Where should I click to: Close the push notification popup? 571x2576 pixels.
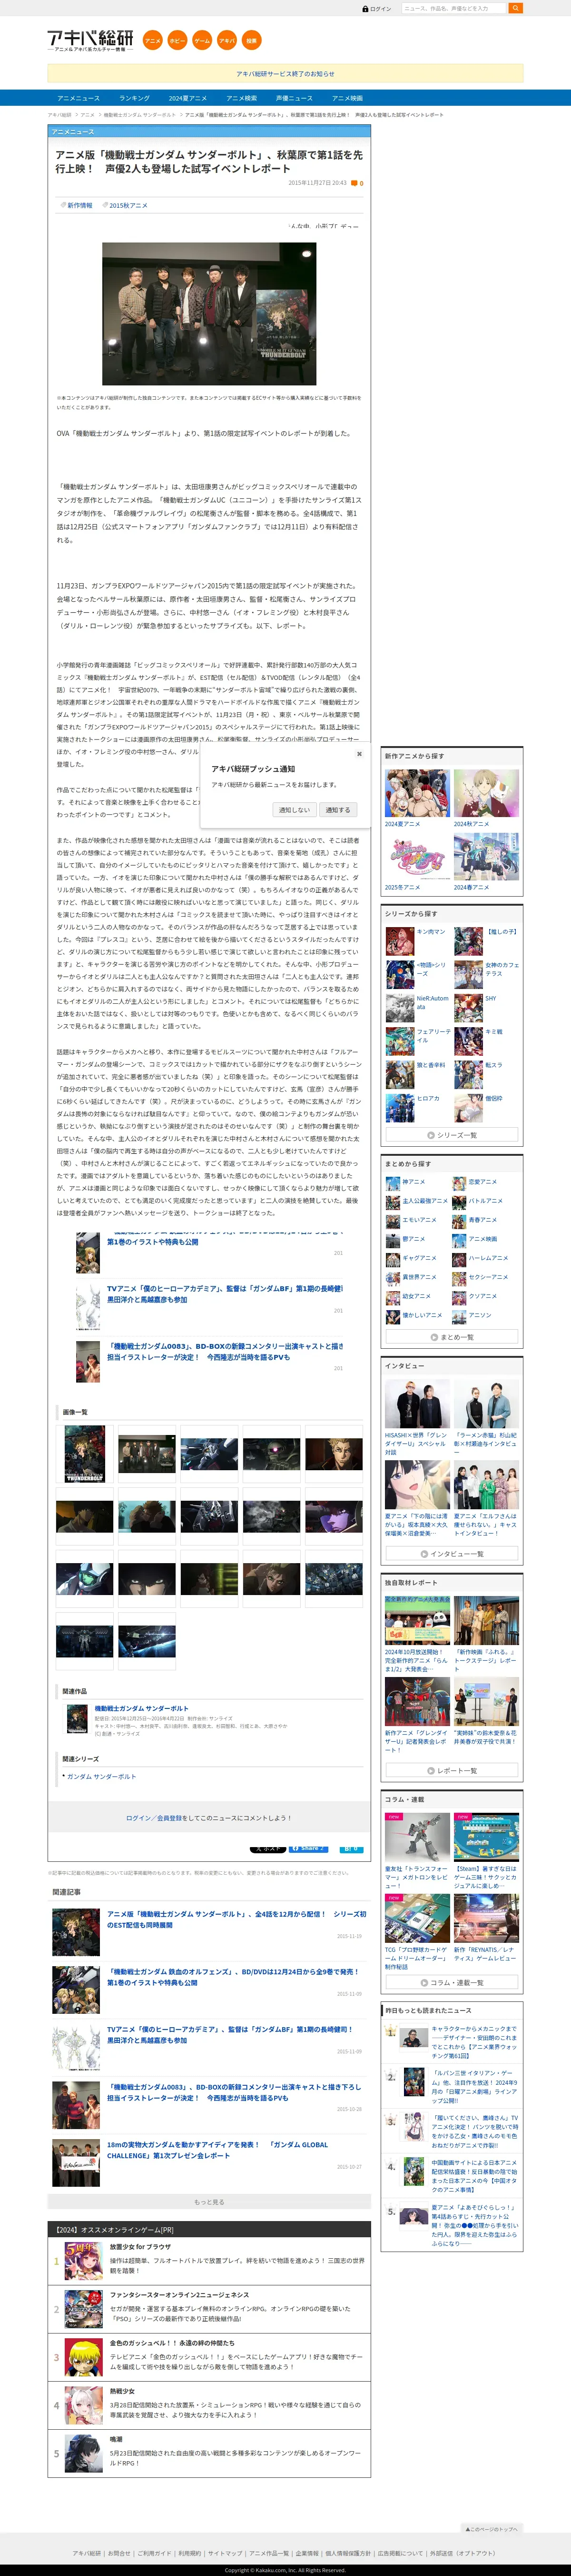(359, 754)
